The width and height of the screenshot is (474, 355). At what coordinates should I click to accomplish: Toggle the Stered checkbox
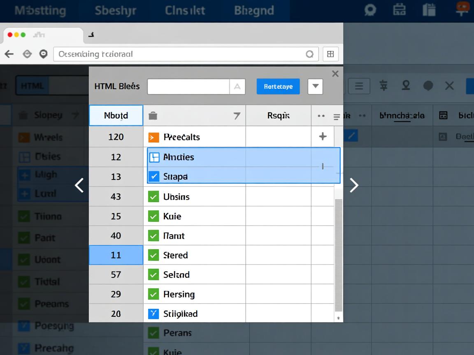click(x=153, y=255)
